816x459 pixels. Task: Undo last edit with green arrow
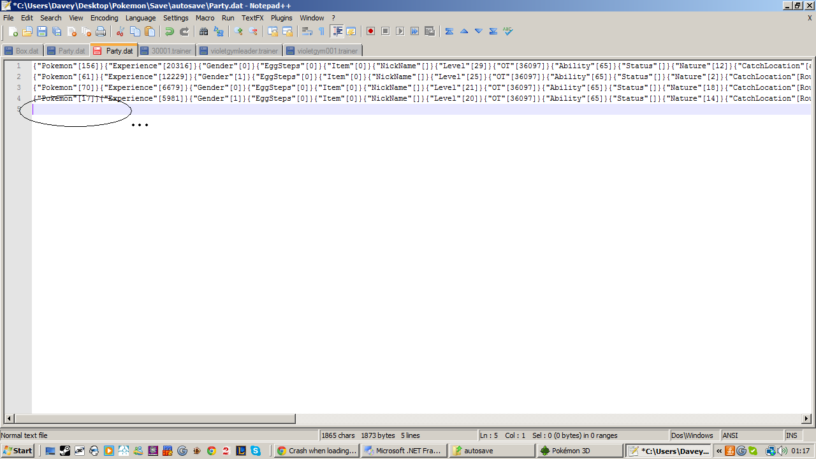[x=169, y=31]
